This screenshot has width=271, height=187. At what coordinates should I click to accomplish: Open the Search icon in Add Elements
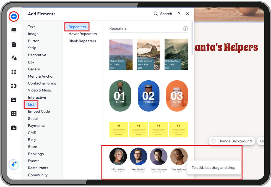155,14
